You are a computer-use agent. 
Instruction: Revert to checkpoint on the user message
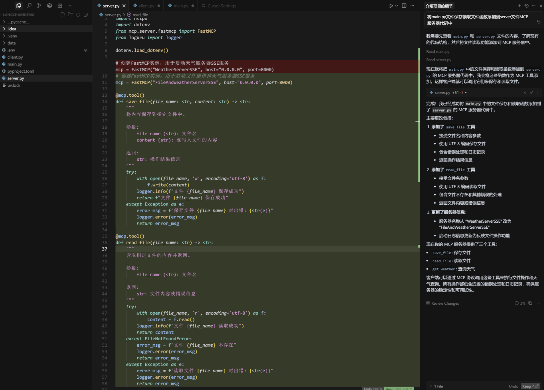(x=538, y=22)
